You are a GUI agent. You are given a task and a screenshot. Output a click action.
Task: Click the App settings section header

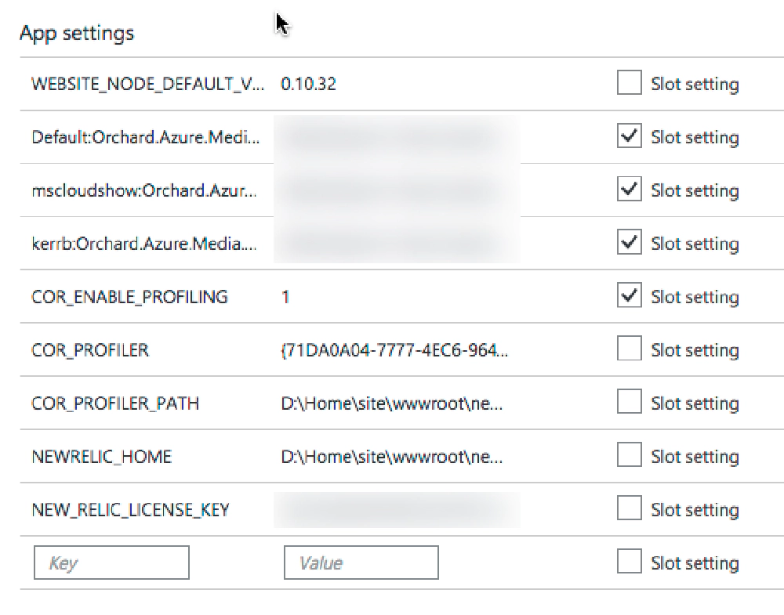pos(76,33)
